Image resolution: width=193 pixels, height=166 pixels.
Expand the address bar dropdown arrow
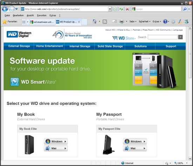coord(110,9)
